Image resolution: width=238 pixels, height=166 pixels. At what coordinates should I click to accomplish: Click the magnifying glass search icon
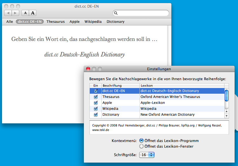tap(116, 13)
